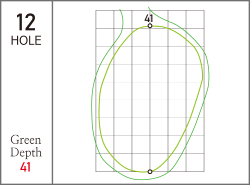Image resolution: width=250 pixels, height=185 pixels.
Task: Click the Green Depth caption text
Action: pos(26,146)
